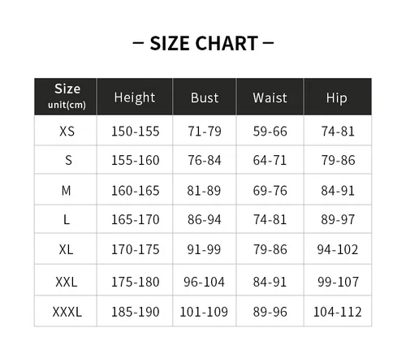Click the Hip column header
The image size is (406, 354).
click(x=336, y=98)
